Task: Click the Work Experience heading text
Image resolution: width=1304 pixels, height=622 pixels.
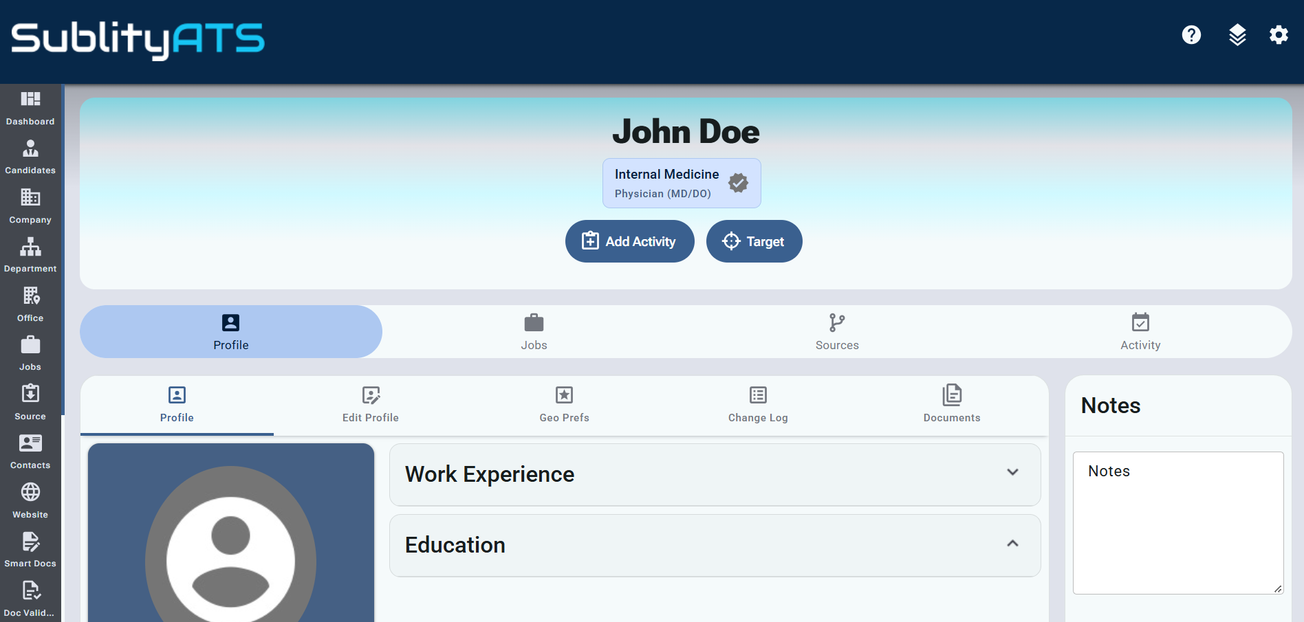Action: coord(490,474)
